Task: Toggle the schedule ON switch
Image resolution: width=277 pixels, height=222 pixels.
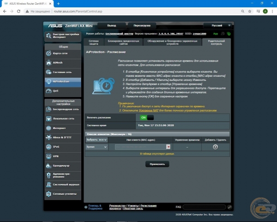Action: [147, 117]
